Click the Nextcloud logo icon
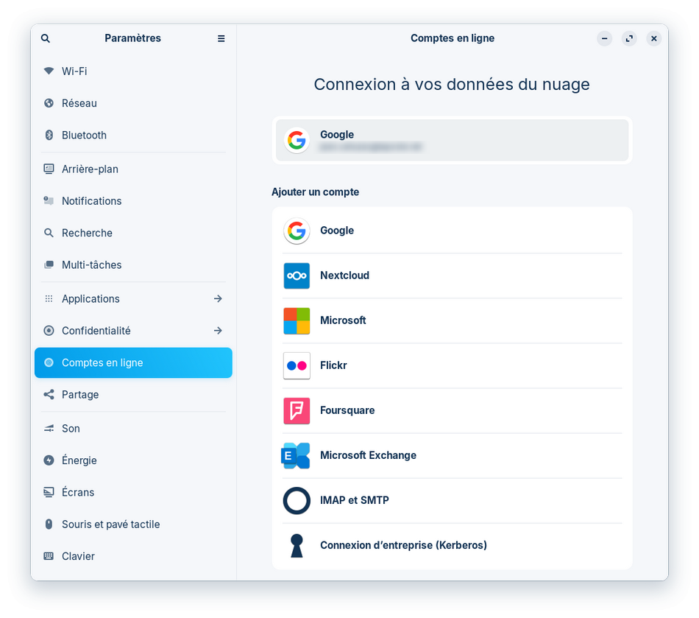The height and width of the screenshot is (618, 699). coord(297,276)
